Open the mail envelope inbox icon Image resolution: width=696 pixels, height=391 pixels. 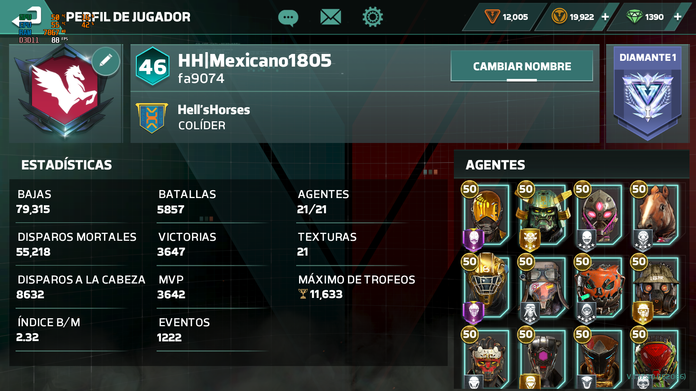point(331,17)
